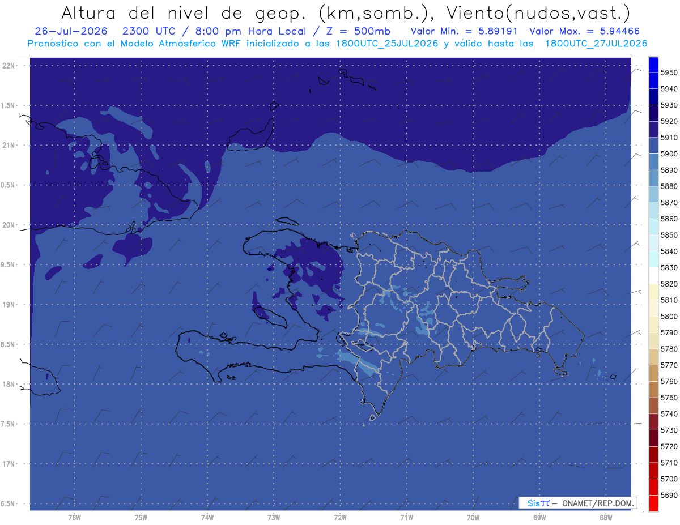Click the '5730' color bar value
Screen dimensions: 680x525
[669, 430]
